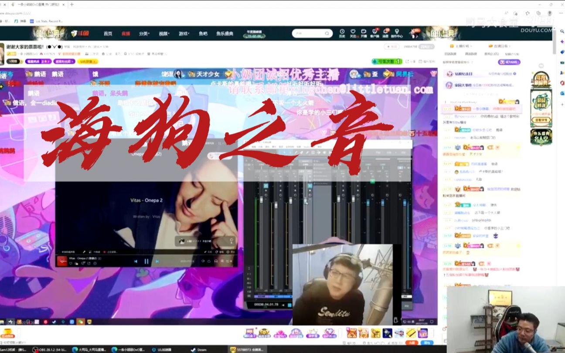The height and width of the screenshot is (353, 565).
Task: Switch to the 周榜 tab
Action: pos(470,54)
